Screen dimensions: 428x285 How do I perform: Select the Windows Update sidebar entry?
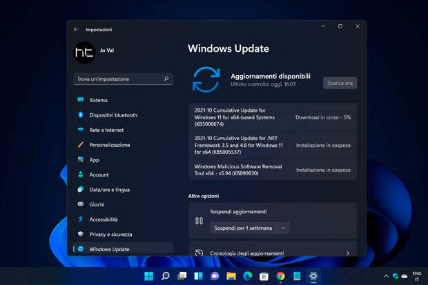click(123, 249)
